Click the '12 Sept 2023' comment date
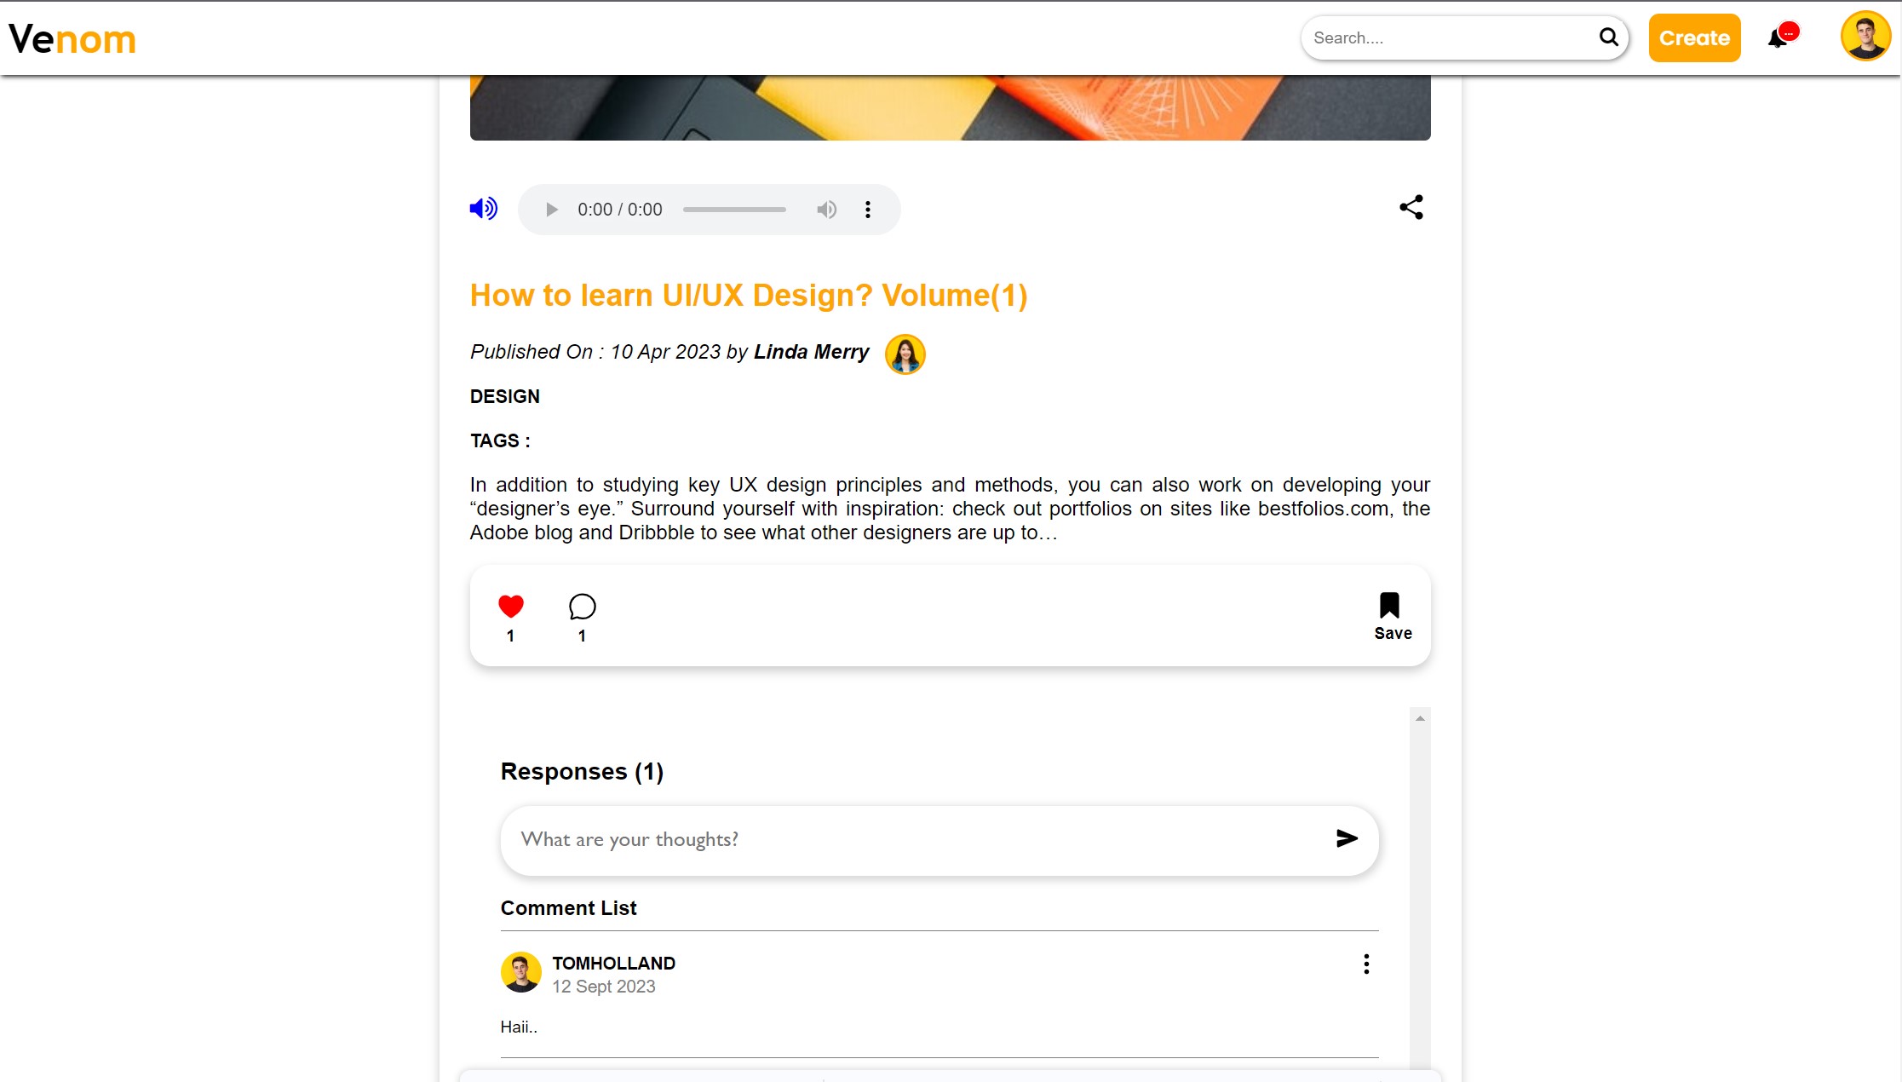This screenshot has width=1902, height=1082. [x=604, y=987]
